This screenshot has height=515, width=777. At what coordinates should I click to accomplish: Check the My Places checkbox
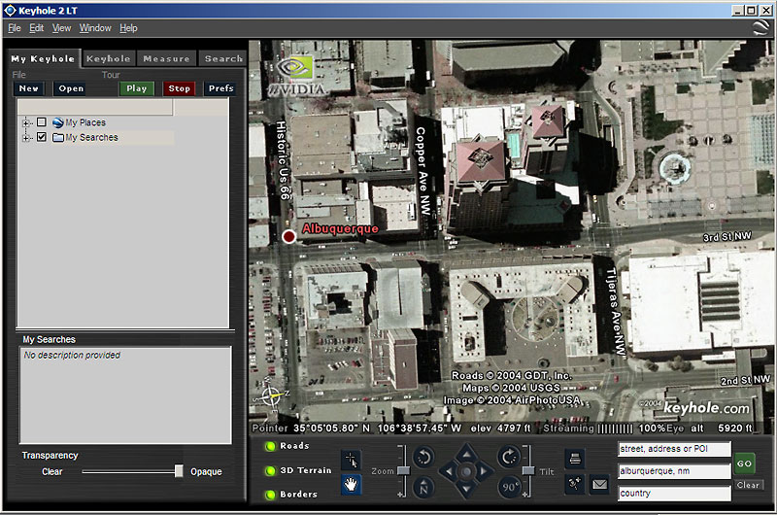pyautogui.click(x=41, y=122)
